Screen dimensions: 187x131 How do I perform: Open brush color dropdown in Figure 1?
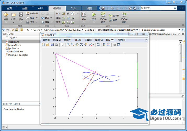[94, 45]
